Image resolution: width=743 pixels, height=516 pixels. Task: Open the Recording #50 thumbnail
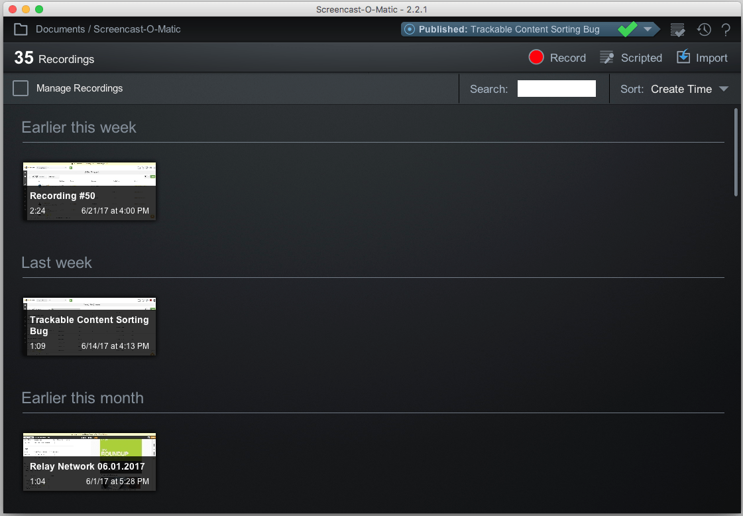(89, 191)
